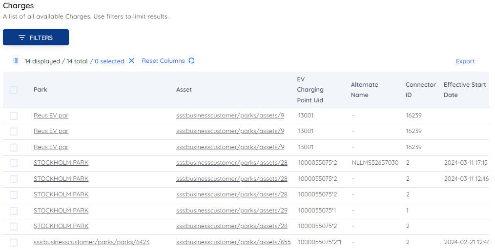Click the circular reset arrow icon

[191, 60]
